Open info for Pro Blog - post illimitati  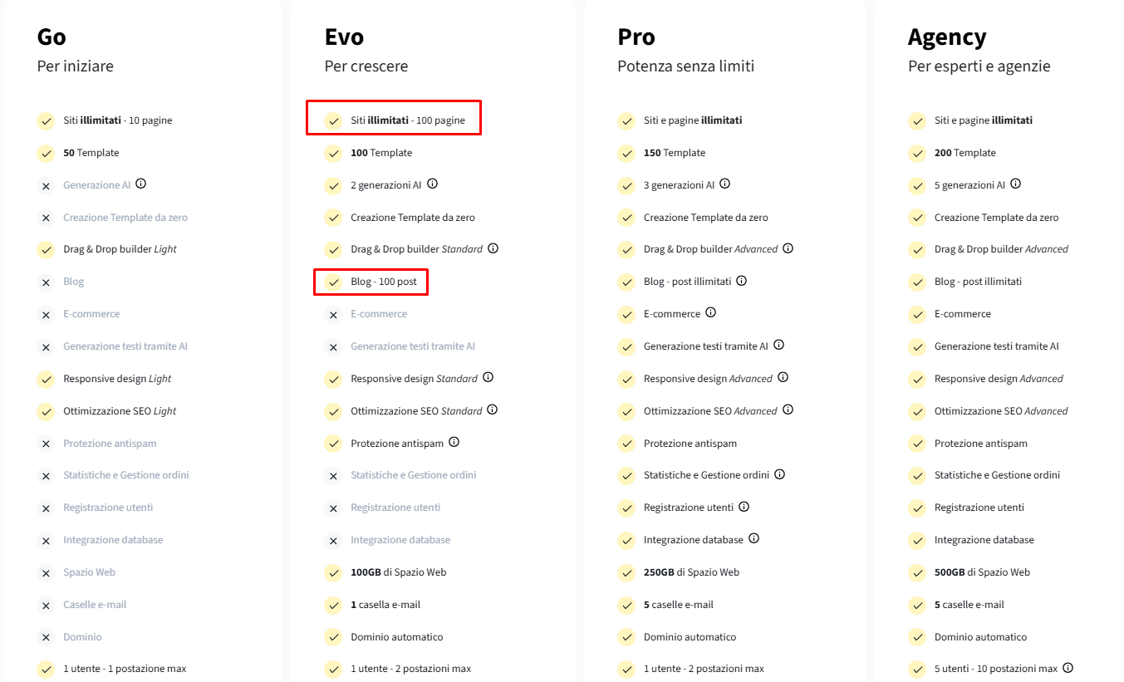click(x=741, y=281)
